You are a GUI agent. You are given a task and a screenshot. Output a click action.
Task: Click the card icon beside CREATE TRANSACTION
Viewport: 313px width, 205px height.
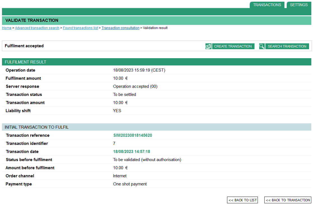[x=208, y=46]
